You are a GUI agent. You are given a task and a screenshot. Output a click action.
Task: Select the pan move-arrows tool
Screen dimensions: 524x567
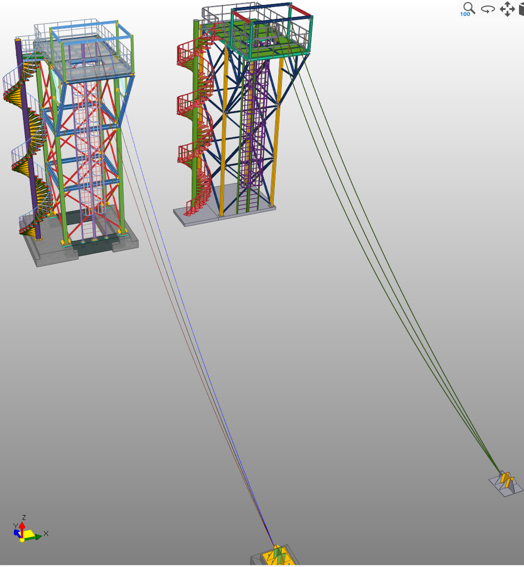[507, 9]
